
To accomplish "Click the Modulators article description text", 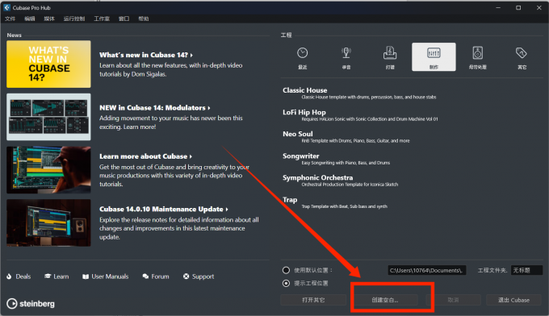I will 171,123.
